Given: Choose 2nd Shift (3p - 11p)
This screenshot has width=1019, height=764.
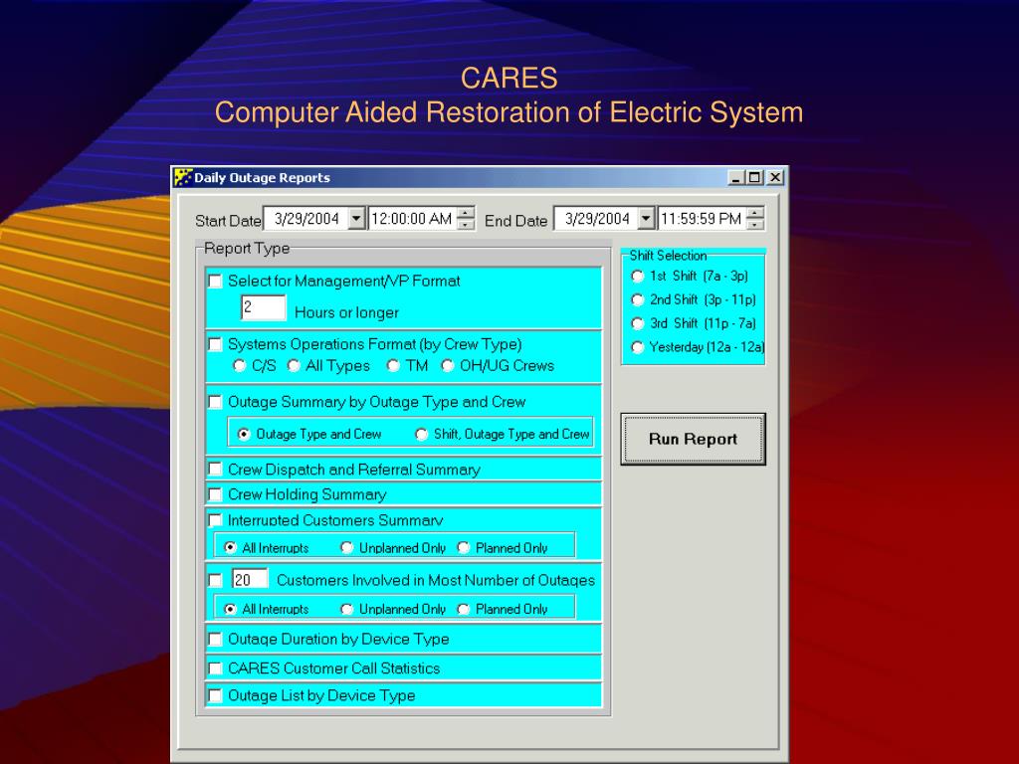Looking at the screenshot, I should (638, 299).
